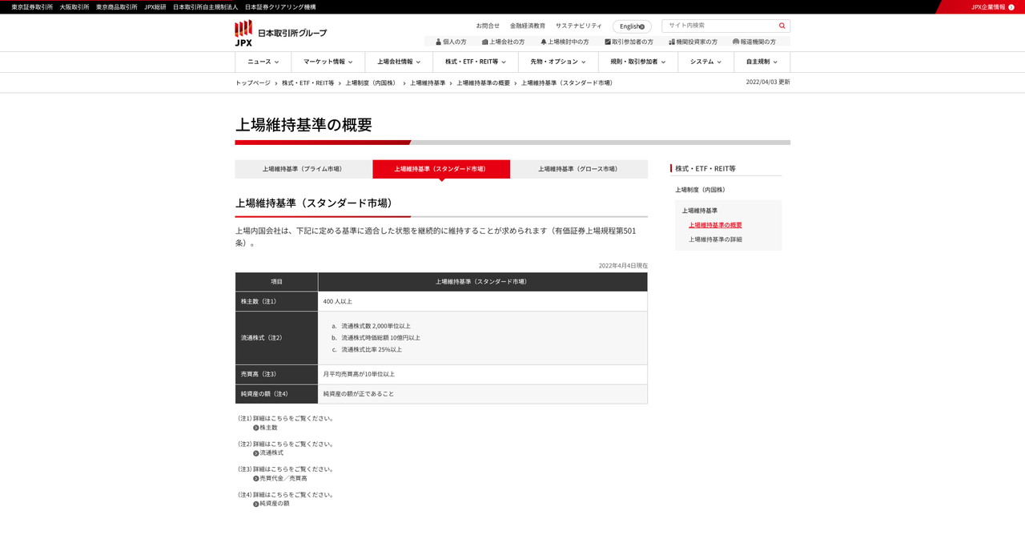1025x535 pixels.
Task: Click the search magnifier icon
Action: (x=781, y=26)
